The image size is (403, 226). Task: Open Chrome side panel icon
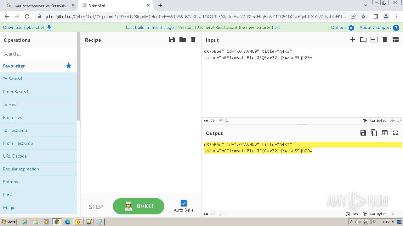[x=376, y=16]
